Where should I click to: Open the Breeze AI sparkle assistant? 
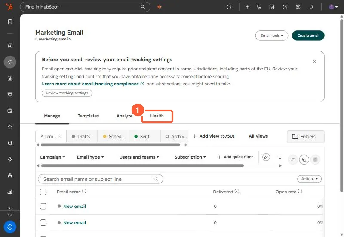click(159, 7)
